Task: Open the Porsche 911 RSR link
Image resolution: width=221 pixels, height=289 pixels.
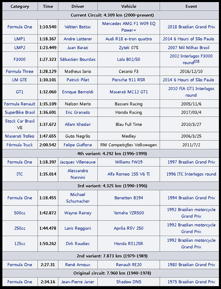Action: [129, 80]
